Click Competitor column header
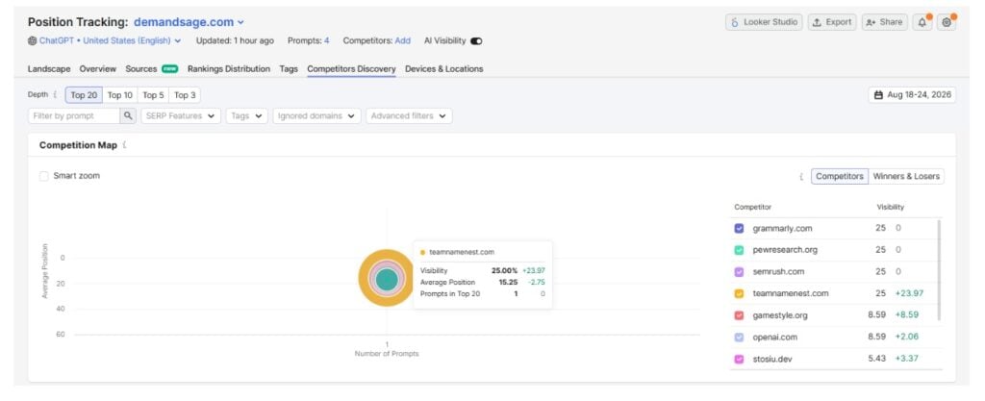Viewport: 985px width, 401px height. point(752,207)
